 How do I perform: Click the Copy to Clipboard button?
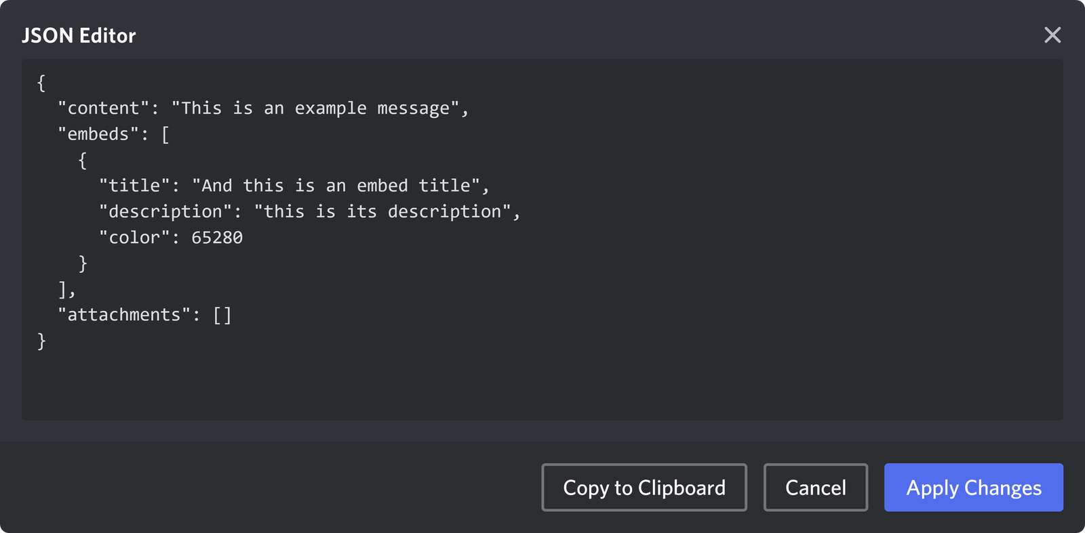pos(643,487)
